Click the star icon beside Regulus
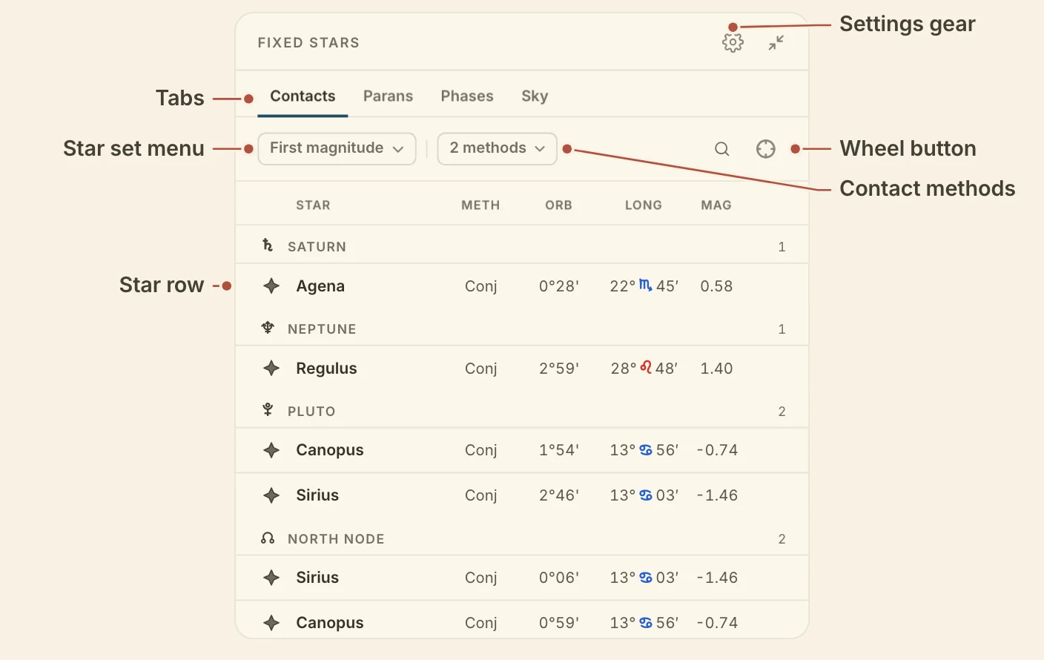 click(x=271, y=368)
